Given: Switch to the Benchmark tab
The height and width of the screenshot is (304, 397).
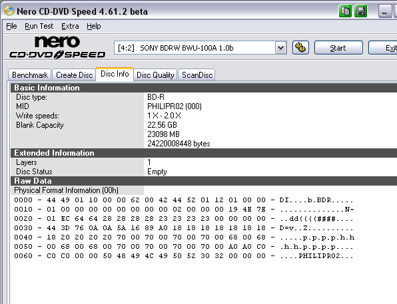Looking at the screenshot, I should (x=30, y=75).
